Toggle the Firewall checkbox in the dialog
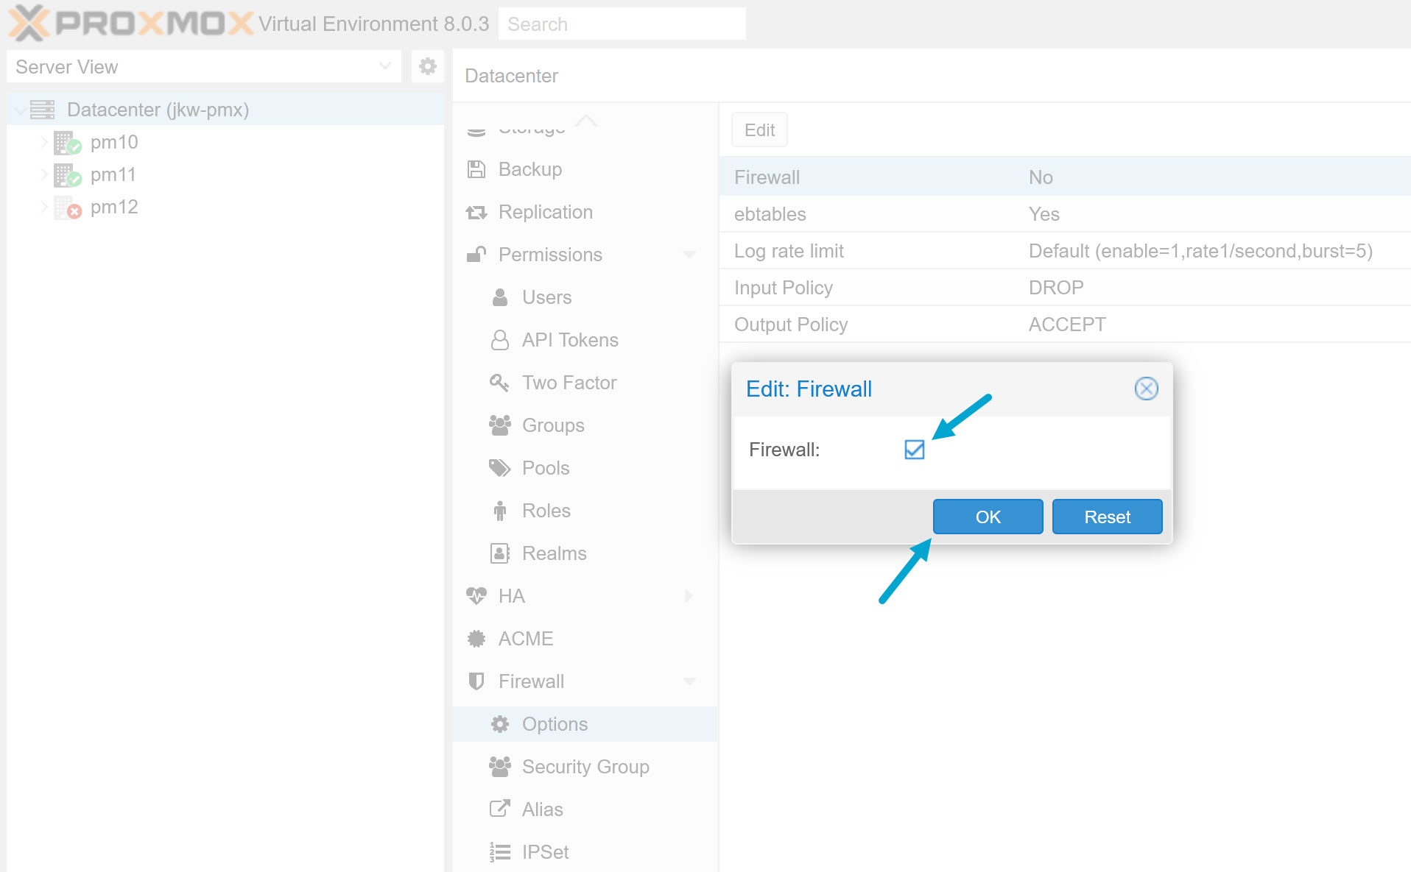 914,450
